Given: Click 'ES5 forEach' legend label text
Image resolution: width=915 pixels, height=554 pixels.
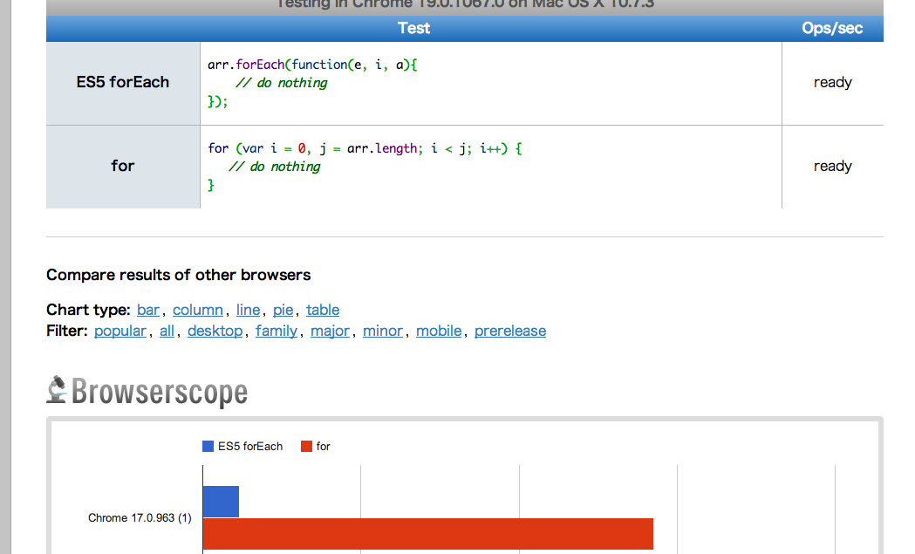Looking at the screenshot, I should click(x=250, y=447).
